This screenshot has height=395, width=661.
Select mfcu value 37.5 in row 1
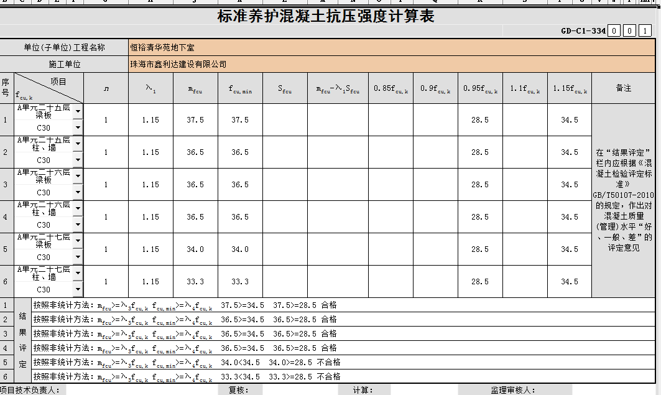pos(195,120)
